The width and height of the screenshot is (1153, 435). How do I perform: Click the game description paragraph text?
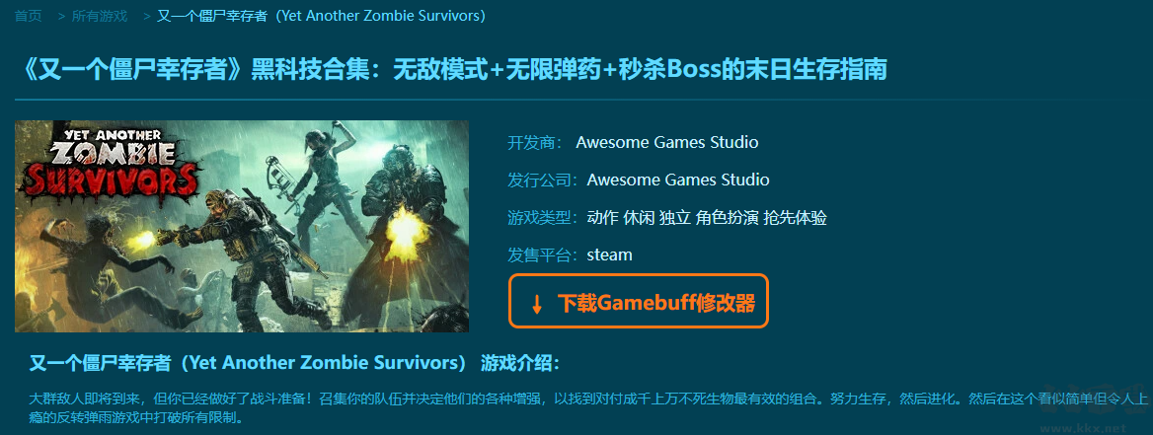(x=587, y=409)
